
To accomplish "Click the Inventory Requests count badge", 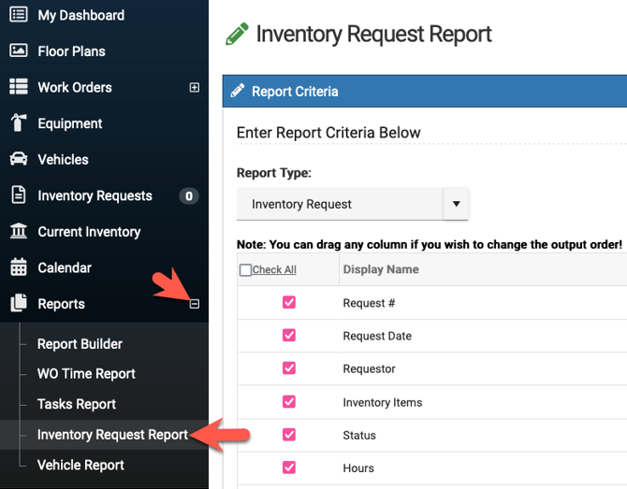I will coord(189,196).
